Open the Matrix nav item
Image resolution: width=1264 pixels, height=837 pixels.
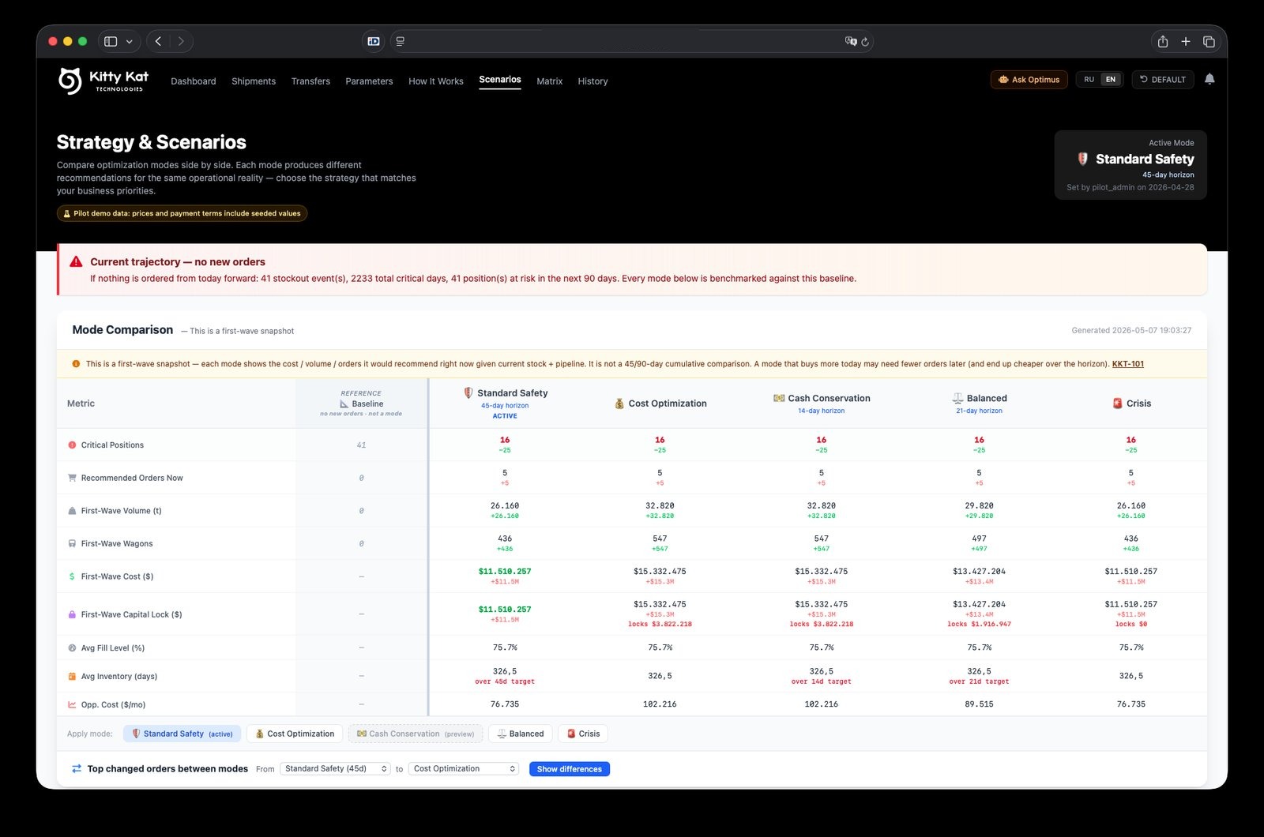(x=550, y=81)
